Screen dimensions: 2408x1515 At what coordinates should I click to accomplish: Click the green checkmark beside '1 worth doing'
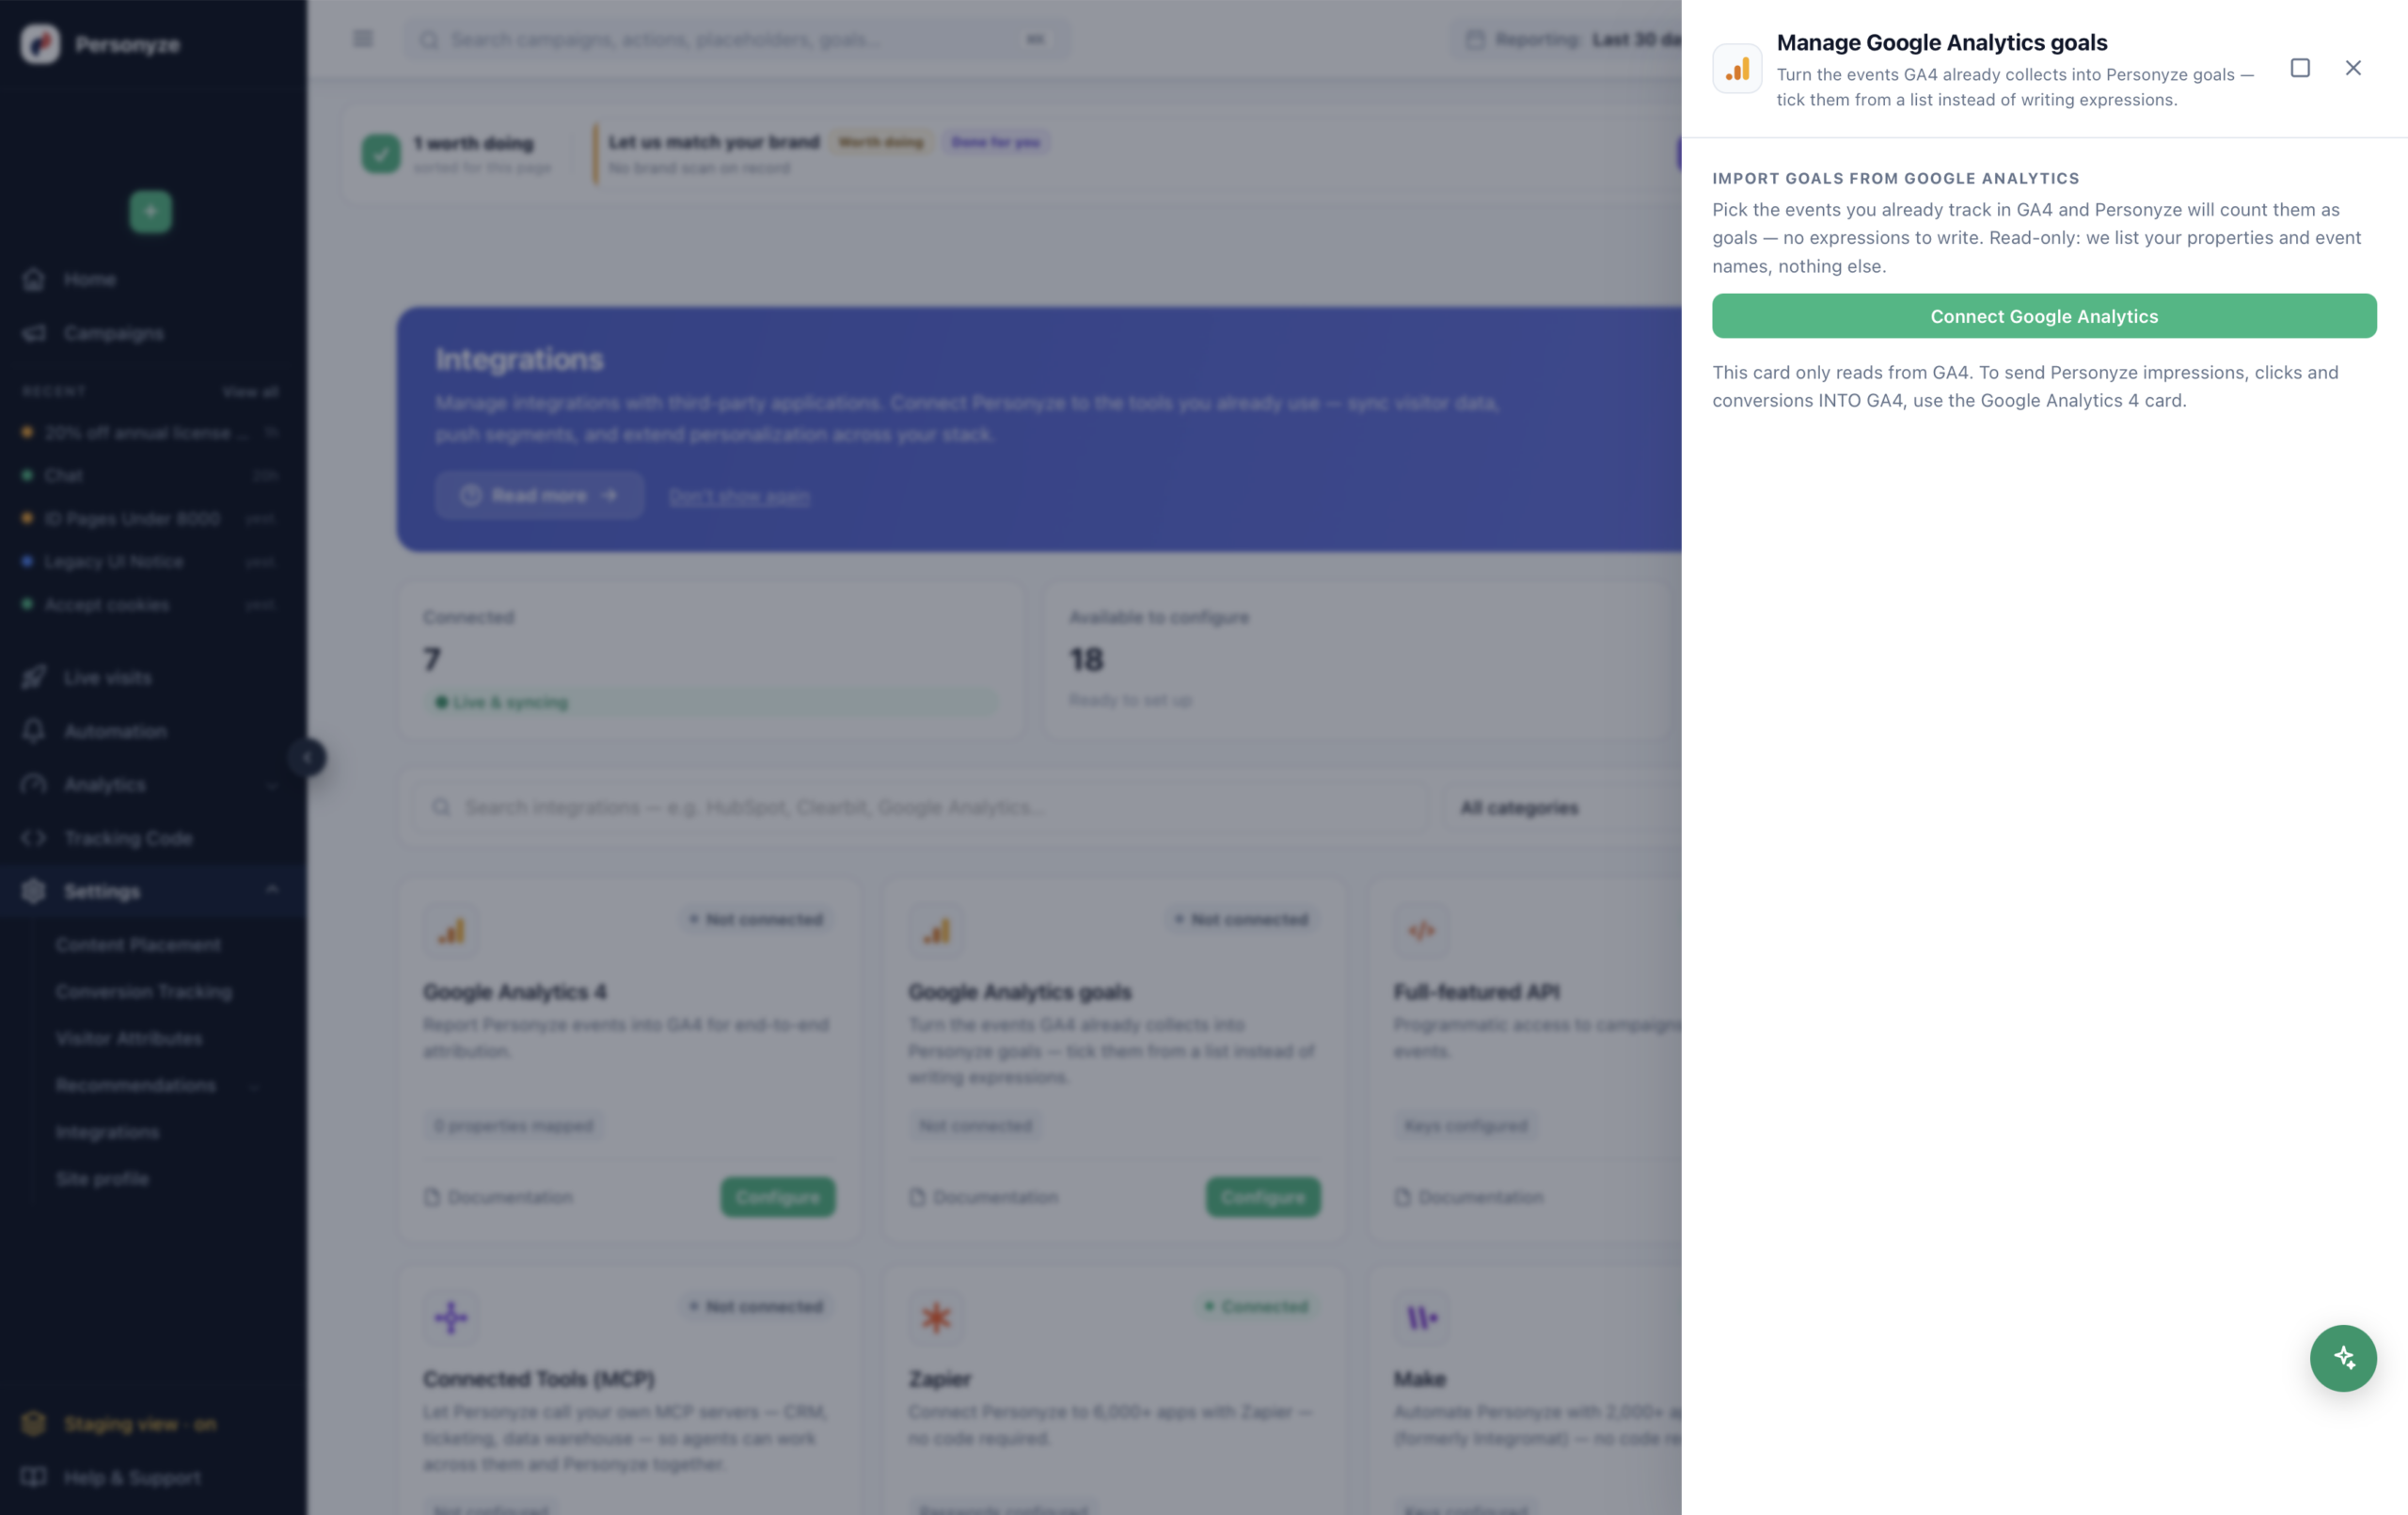click(x=381, y=153)
